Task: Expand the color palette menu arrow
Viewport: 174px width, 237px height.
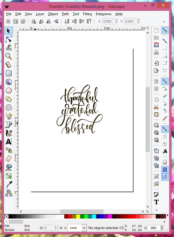Action: pos(167,215)
